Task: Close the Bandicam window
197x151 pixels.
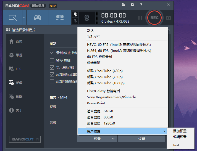Action: point(169,5)
